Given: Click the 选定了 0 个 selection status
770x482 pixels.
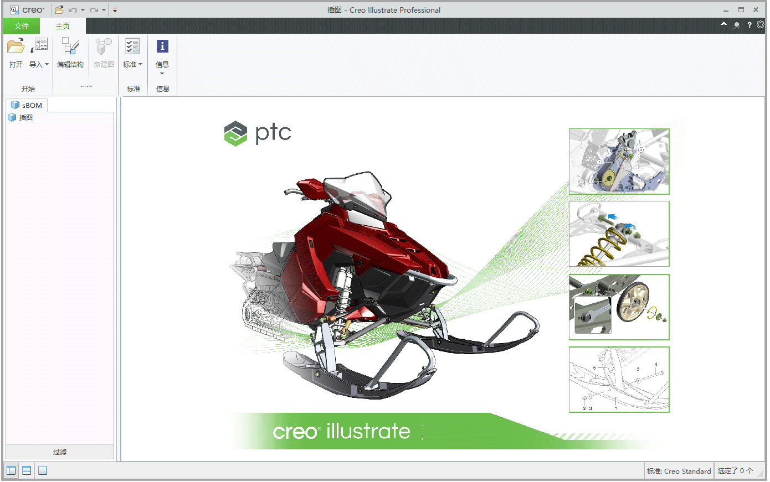Looking at the screenshot, I should tap(736, 471).
